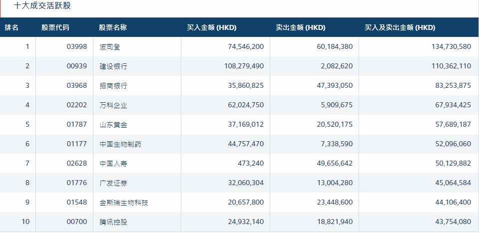Select sell amount 5,909,675
Image resolution: width=479 pixels, height=233 pixels.
[337, 105]
